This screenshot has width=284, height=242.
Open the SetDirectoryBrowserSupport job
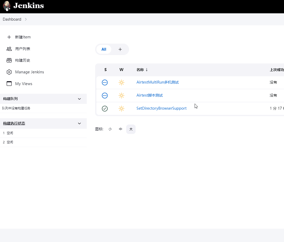click(161, 108)
